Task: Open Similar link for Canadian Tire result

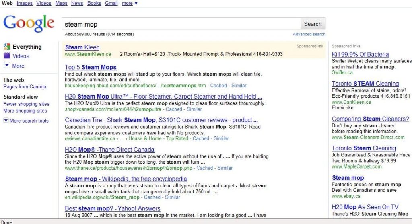Action: pos(221,138)
